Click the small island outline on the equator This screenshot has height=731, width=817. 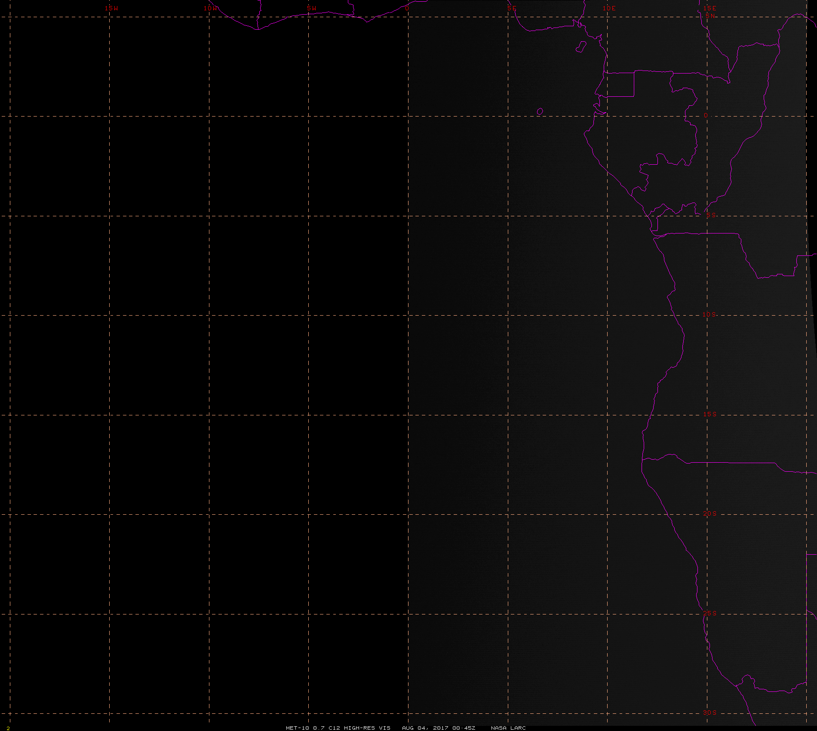point(540,112)
